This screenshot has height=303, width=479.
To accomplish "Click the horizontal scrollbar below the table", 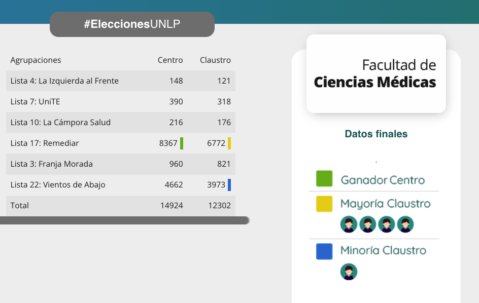I will point(124,220).
